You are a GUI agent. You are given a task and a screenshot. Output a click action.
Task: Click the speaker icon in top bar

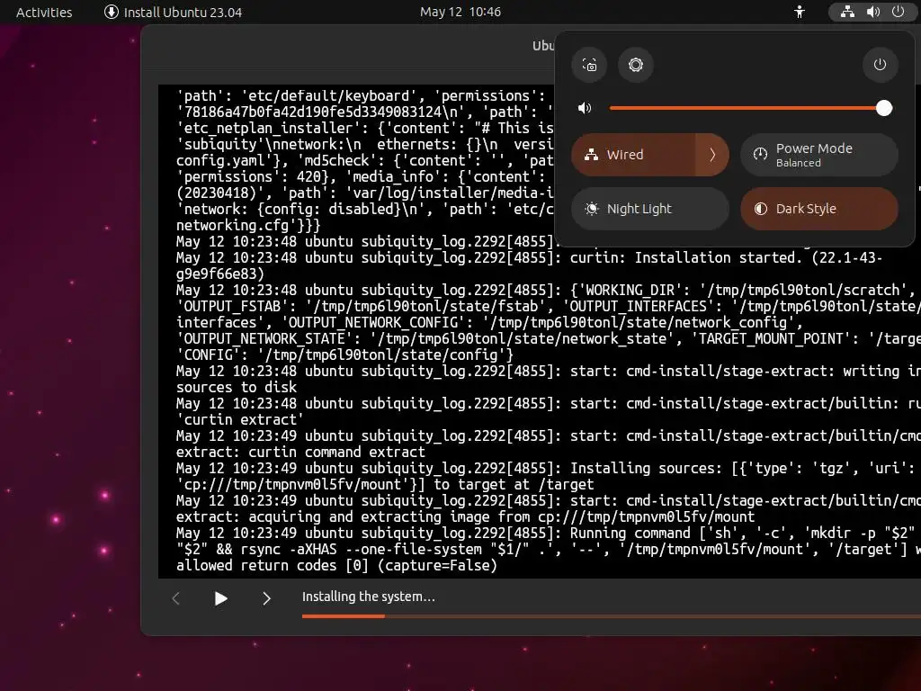(872, 12)
